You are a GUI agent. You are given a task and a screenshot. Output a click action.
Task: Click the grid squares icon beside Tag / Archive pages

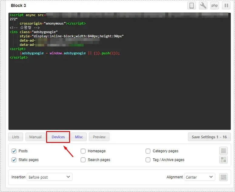[x=223, y=160]
